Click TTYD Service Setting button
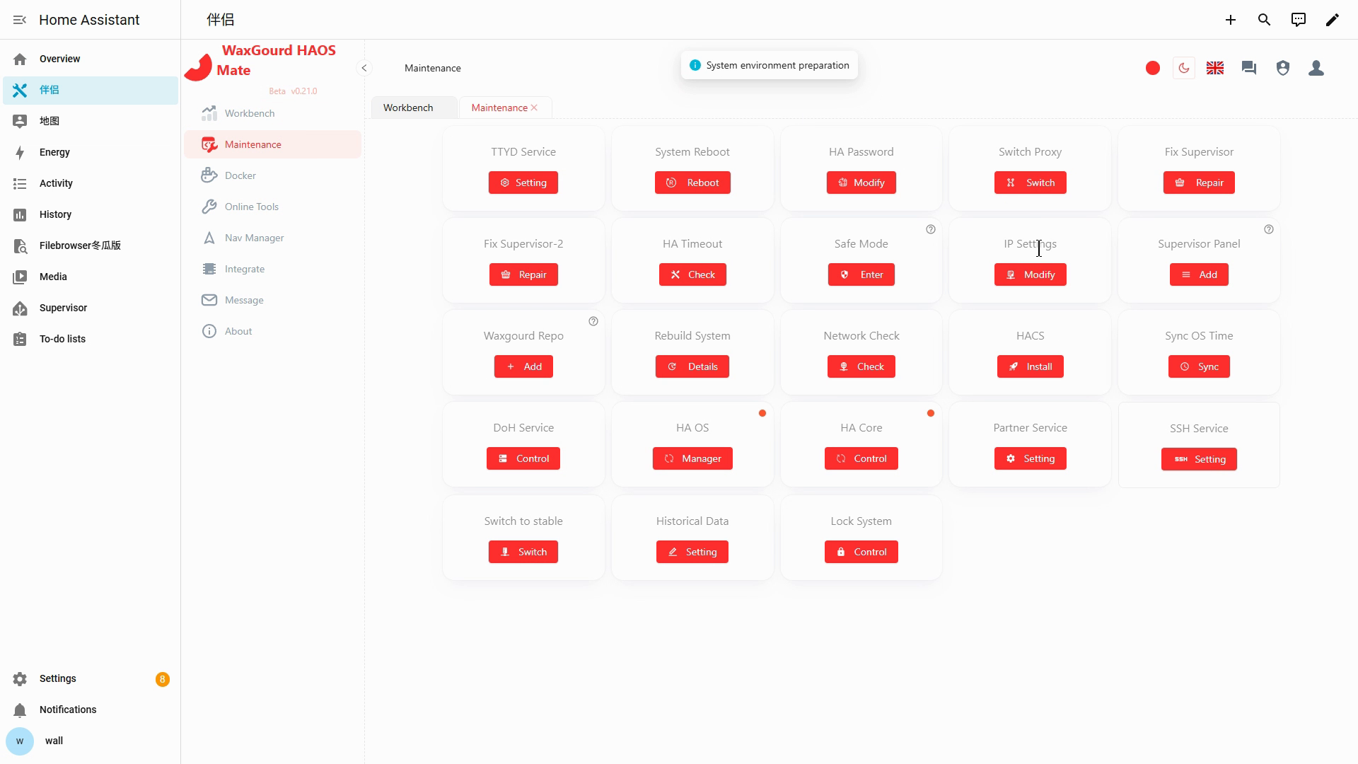 pos(523,183)
